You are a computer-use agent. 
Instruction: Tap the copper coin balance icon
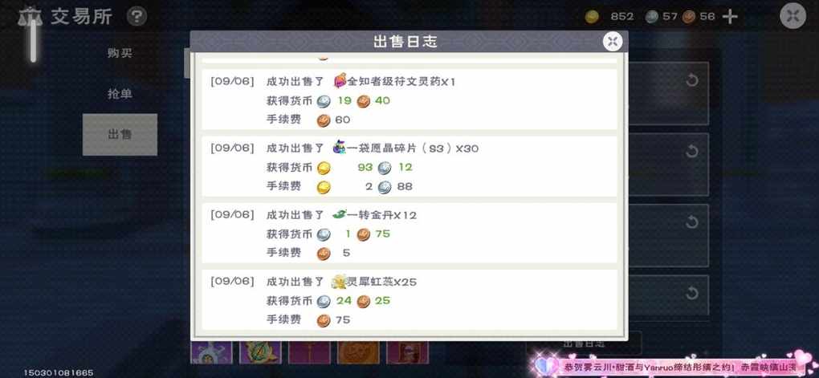tap(689, 17)
